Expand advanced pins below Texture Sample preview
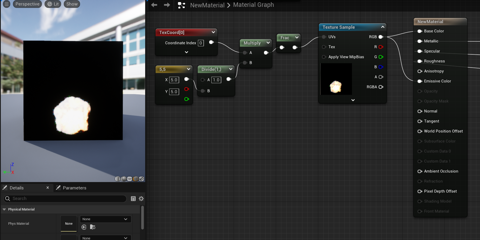The width and height of the screenshot is (480, 240). (353, 100)
